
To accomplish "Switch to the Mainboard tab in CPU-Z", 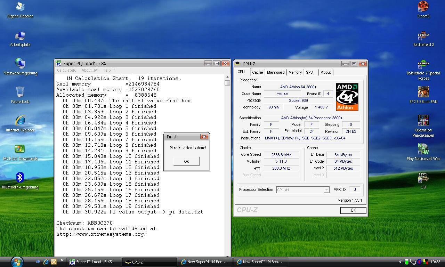I will (276, 72).
